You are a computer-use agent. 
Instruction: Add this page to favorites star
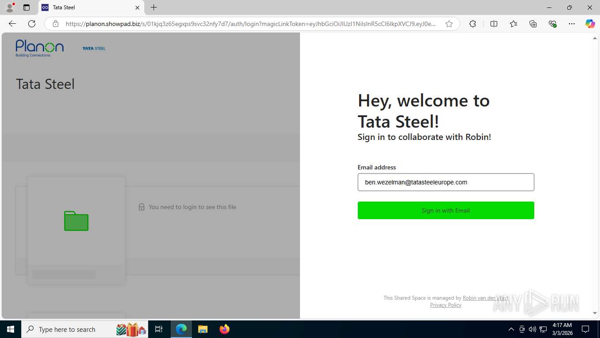pos(449,24)
